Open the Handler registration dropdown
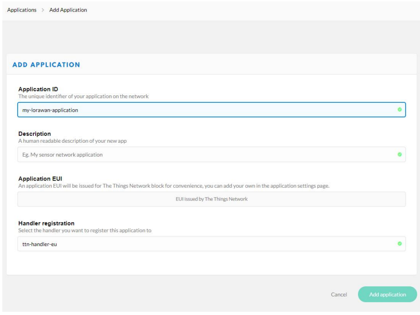Screen dimensions: 420x315 coord(204,244)
